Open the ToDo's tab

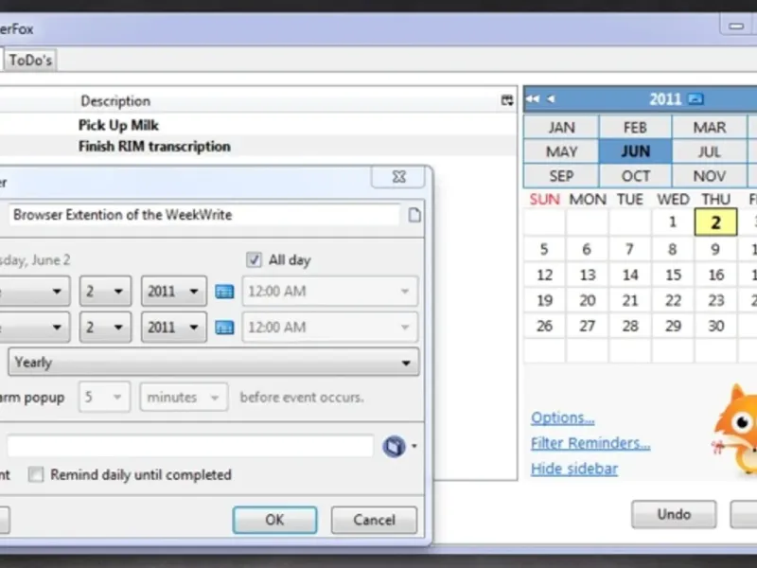pos(30,61)
